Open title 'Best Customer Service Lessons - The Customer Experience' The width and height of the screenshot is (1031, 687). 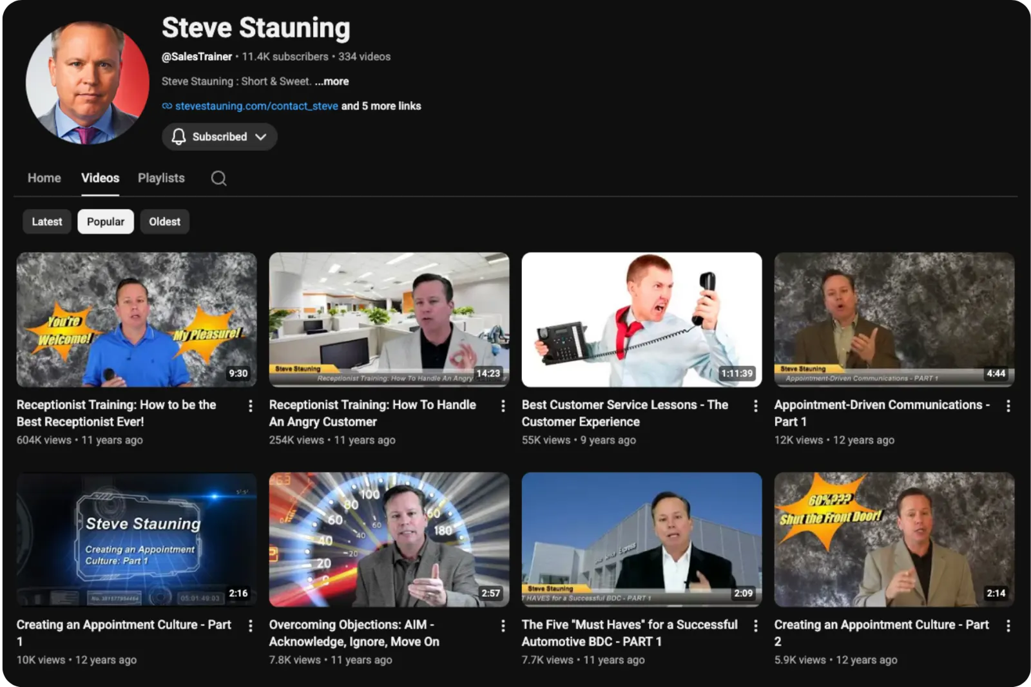625,413
